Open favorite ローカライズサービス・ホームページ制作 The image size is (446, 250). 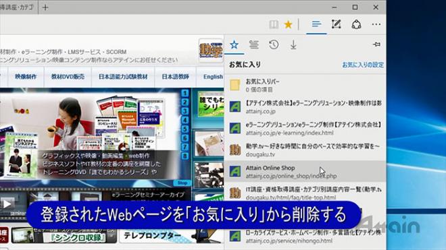[305, 237]
